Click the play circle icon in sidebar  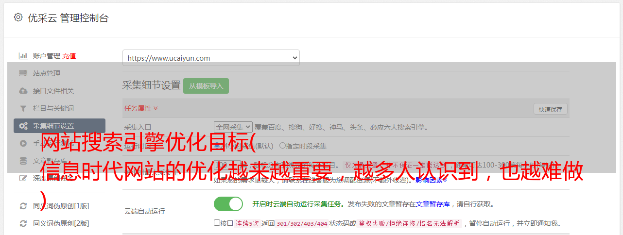click(23, 143)
